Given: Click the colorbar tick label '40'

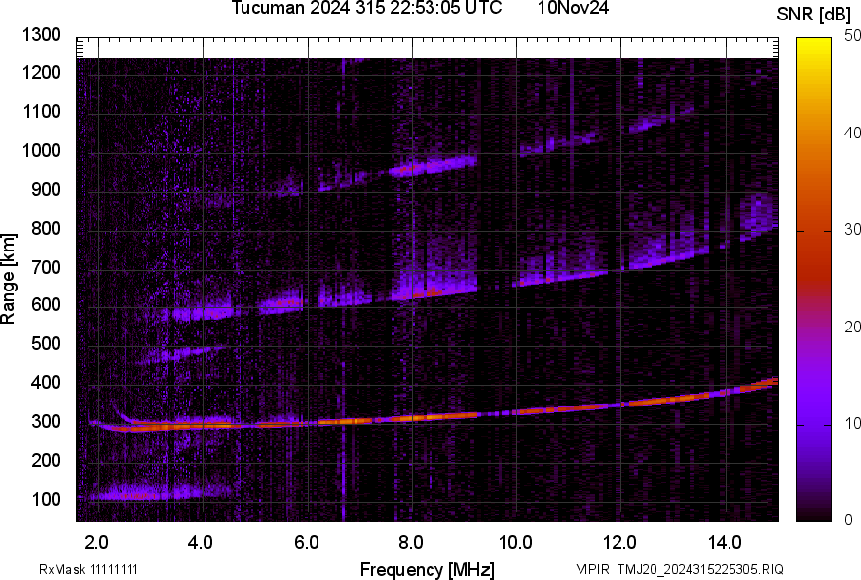Looking at the screenshot, I should pyautogui.click(x=852, y=133).
